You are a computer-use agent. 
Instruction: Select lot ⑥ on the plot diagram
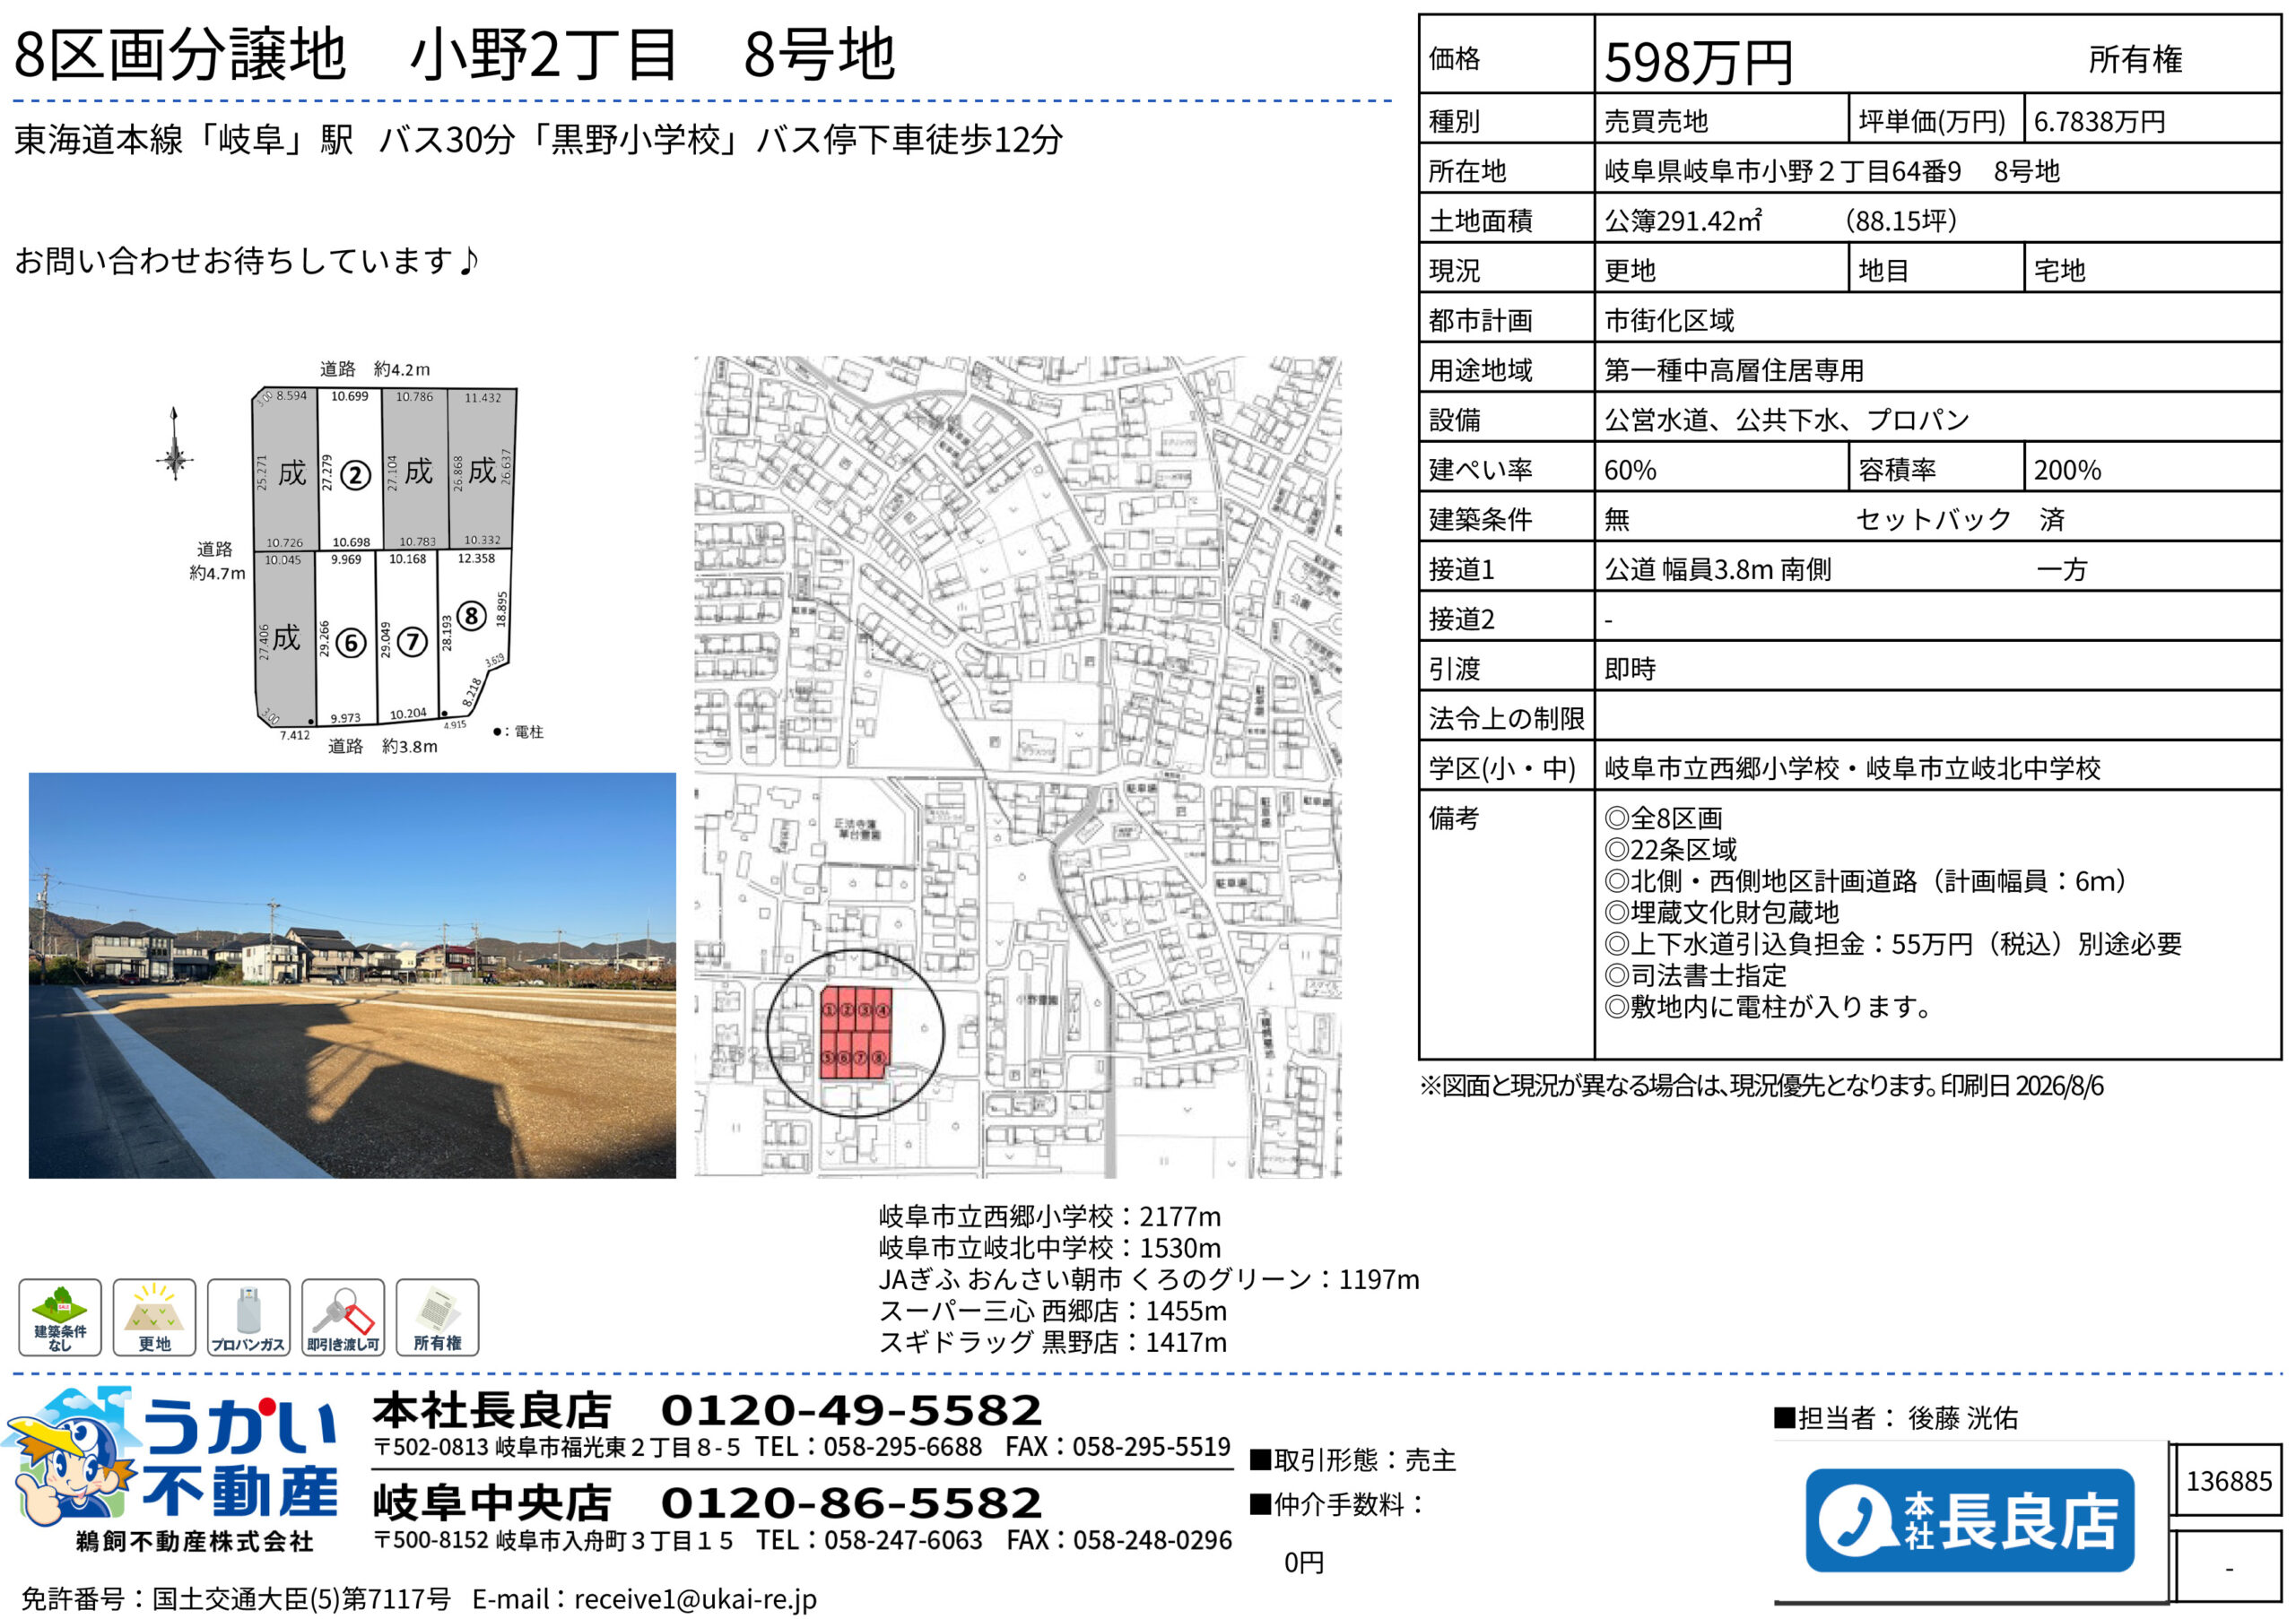click(x=350, y=643)
